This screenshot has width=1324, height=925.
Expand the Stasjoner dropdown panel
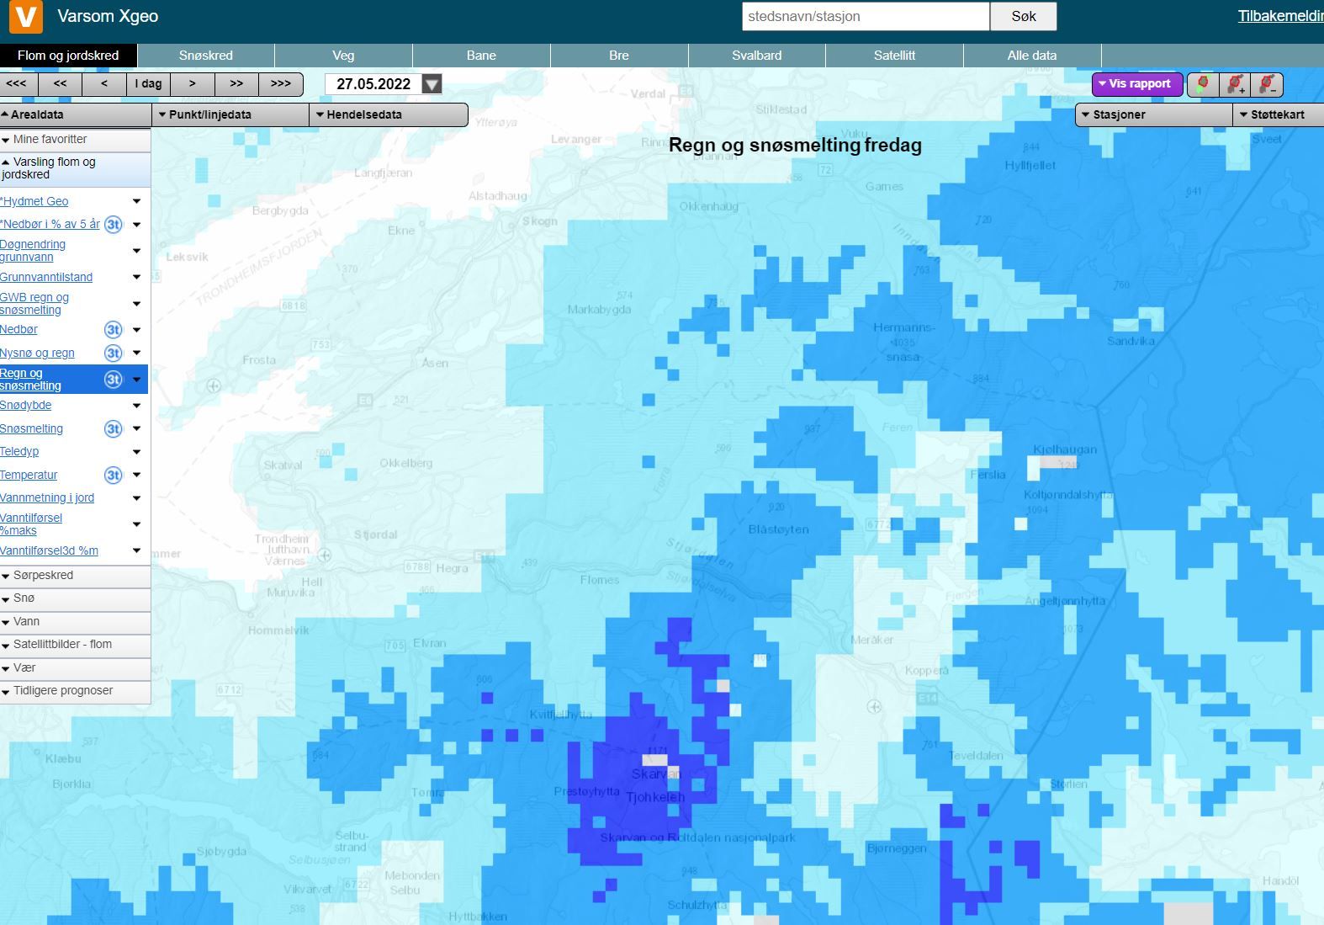click(x=1152, y=114)
